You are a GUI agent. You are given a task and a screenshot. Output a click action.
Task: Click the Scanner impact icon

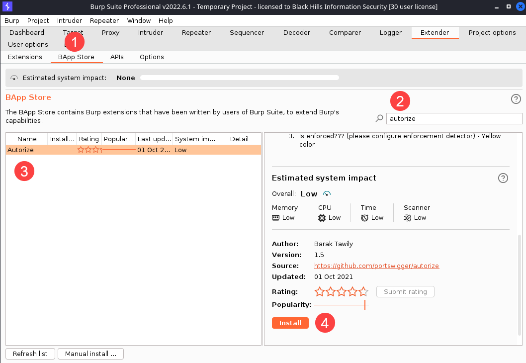click(x=408, y=218)
